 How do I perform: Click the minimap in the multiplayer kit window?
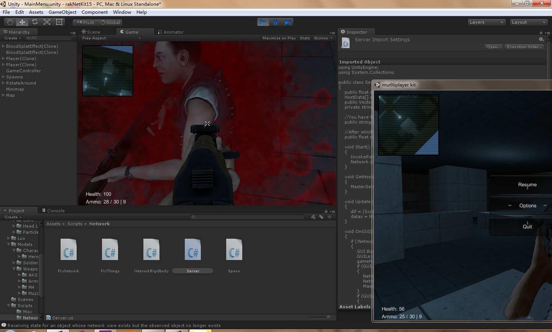408,125
